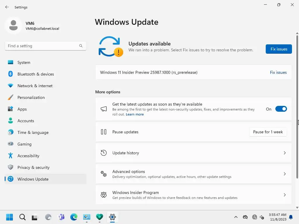This screenshot has width=299, height=224.
Task: Open Task View from the taskbar
Action: pos(34,217)
